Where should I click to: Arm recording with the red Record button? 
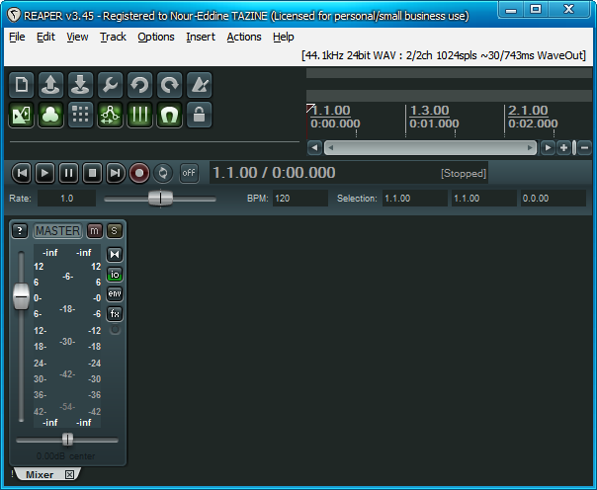click(139, 173)
